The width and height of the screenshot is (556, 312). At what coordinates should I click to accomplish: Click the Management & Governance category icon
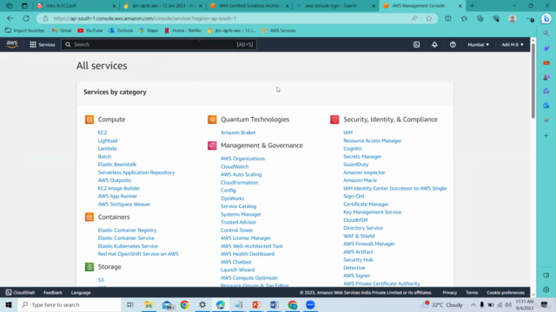(212, 146)
